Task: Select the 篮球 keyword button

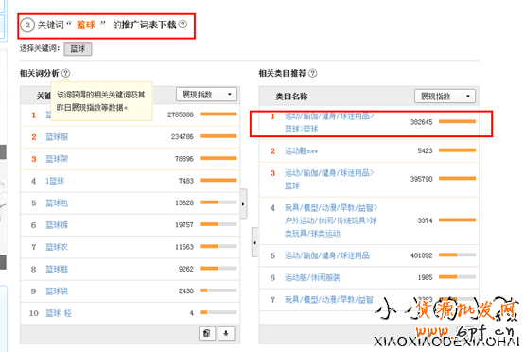Action: pyautogui.click(x=78, y=49)
